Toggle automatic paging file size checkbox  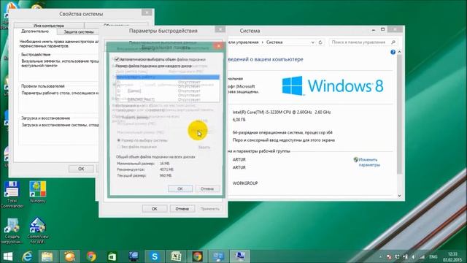point(117,59)
